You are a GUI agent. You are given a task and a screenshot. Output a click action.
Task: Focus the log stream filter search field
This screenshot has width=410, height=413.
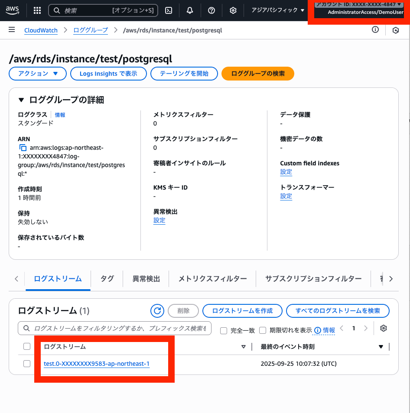tap(114, 328)
